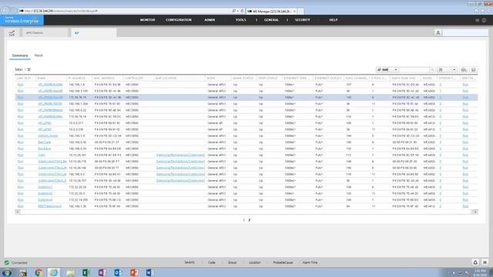The height and width of the screenshot is (277, 493).
Task: Switch to the APC/Switch tab
Action: pyautogui.click(x=45, y=32)
